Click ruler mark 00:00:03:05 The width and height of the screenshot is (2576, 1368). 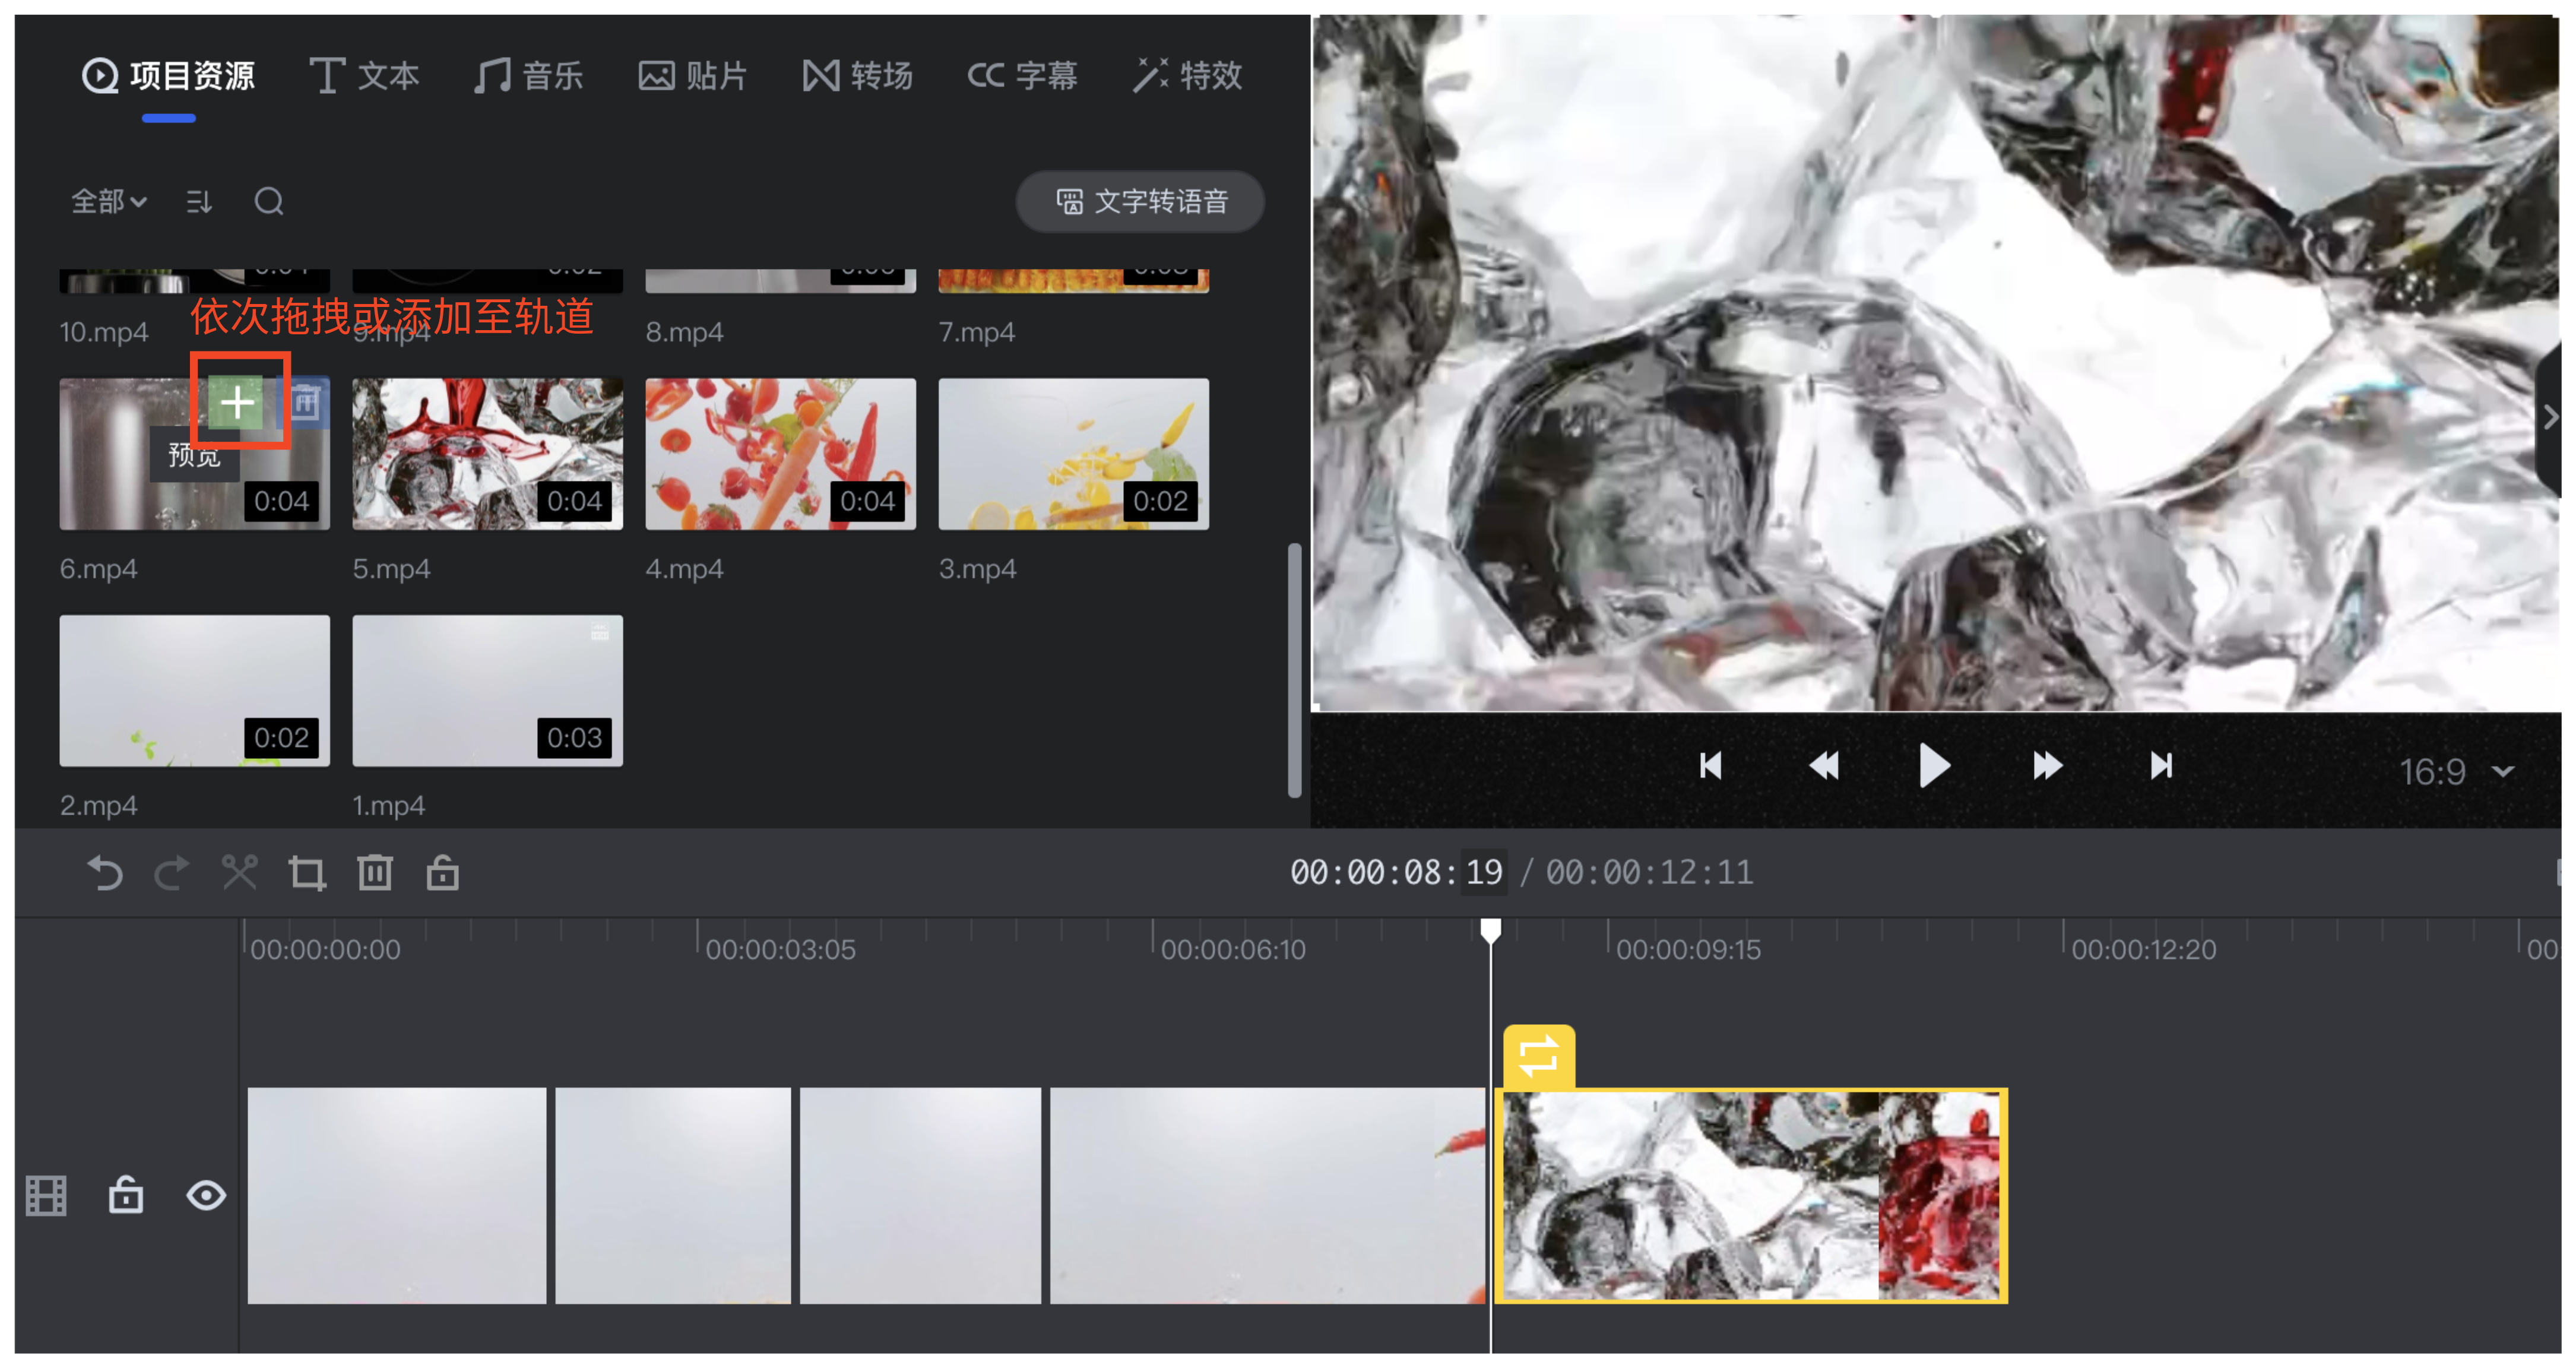pyautogui.click(x=780, y=949)
